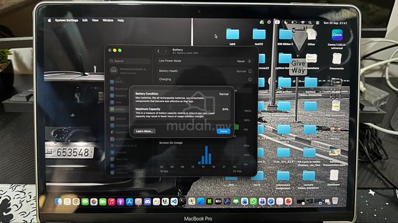The width and height of the screenshot is (398, 223).
Task: Open Launchpad from the Dock
Action: (67, 202)
